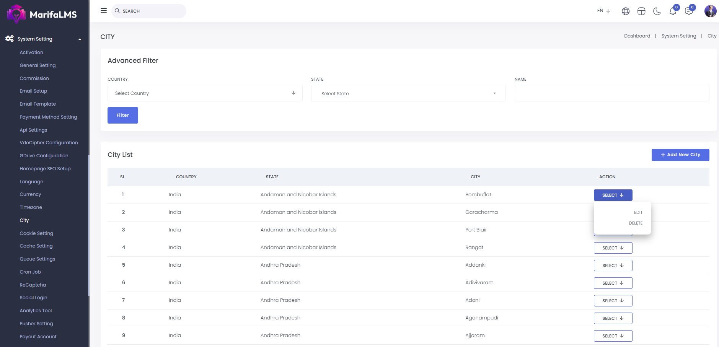The image size is (719, 347).
Task: Open the layout panel icon
Action: pyautogui.click(x=641, y=11)
